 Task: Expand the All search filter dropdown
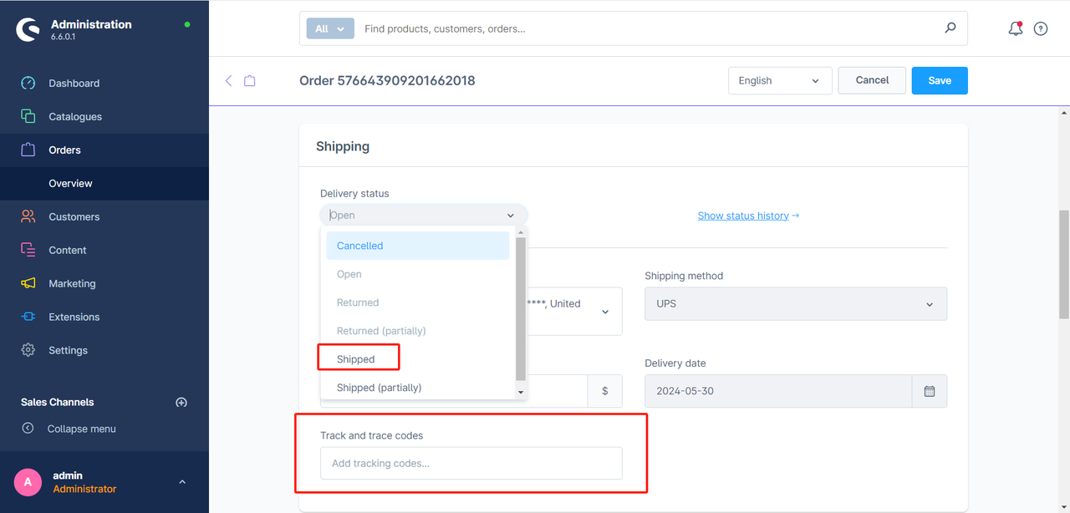coord(330,28)
